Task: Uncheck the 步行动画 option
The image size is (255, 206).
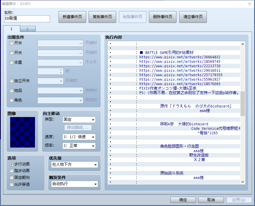Action: 11,164
